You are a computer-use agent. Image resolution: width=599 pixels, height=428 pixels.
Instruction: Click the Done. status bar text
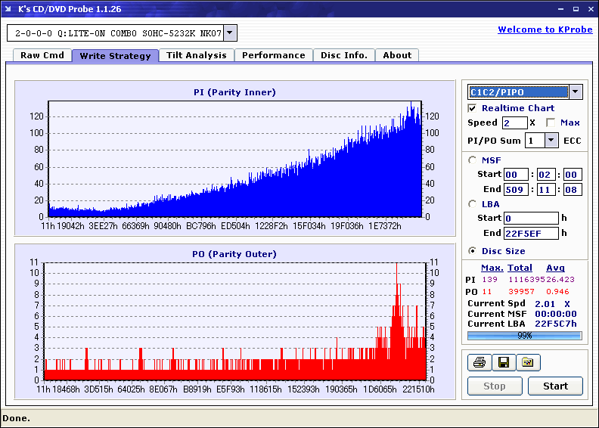click(x=16, y=418)
